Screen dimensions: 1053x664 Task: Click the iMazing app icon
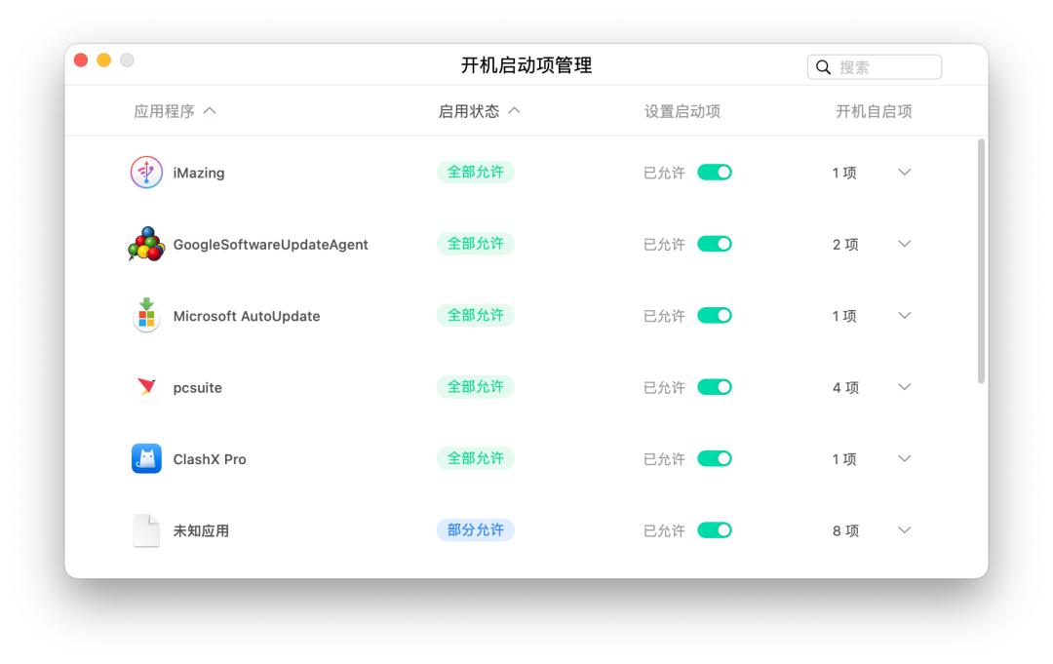146,173
